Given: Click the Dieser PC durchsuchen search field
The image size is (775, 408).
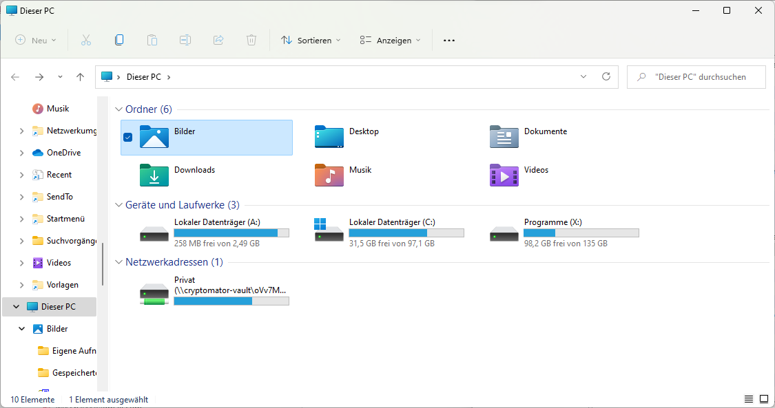Looking at the screenshot, I should click(696, 76).
